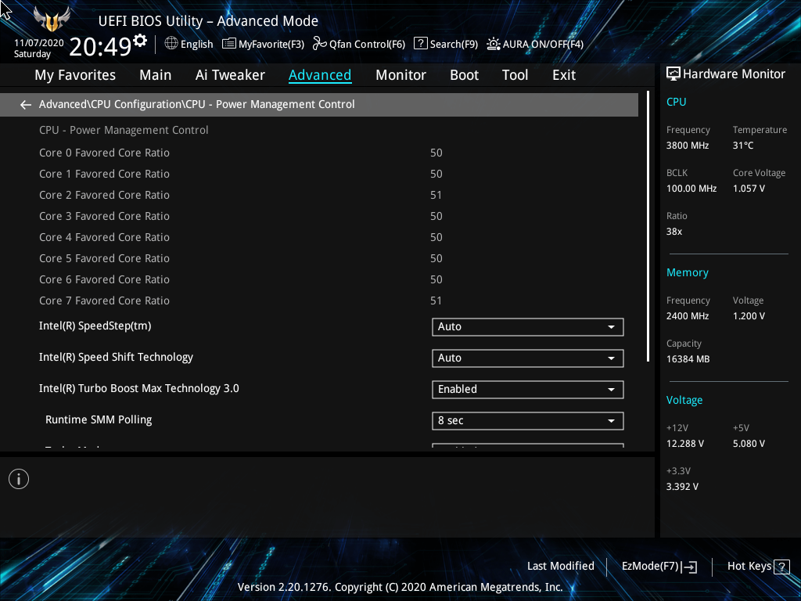Switch to Main tab
801x601 pixels.
tap(156, 75)
